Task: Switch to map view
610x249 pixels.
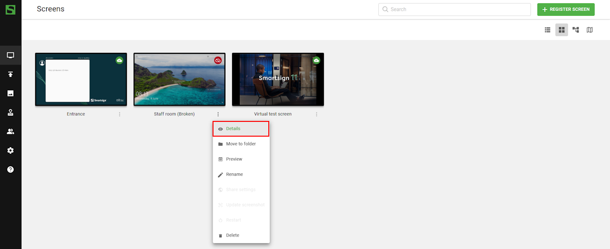Action: click(x=590, y=30)
